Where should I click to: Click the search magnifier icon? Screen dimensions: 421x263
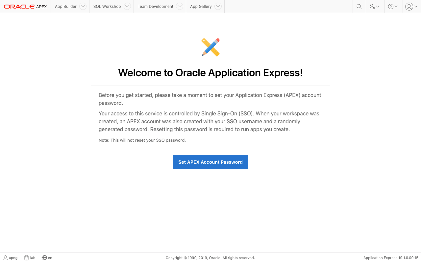pyautogui.click(x=359, y=7)
